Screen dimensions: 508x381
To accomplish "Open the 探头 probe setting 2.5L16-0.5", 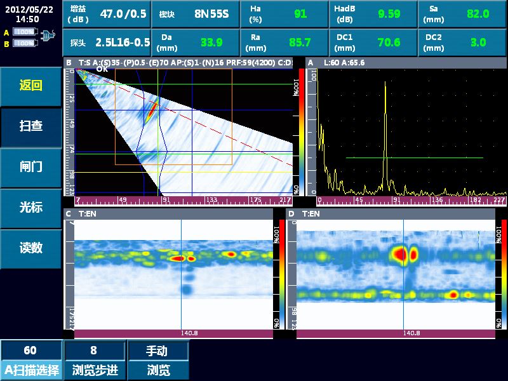I will point(107,43).
